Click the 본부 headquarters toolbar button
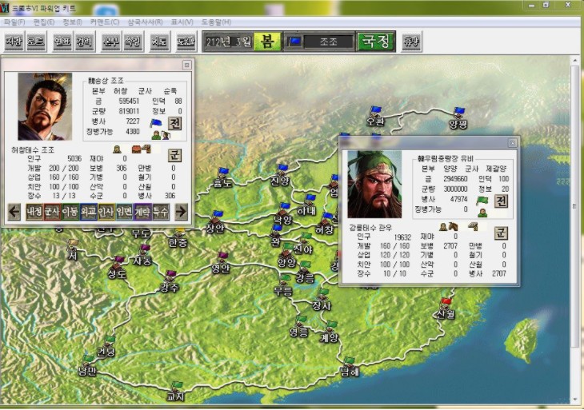This screenshot has width=584, height=410. pos(111,42)
